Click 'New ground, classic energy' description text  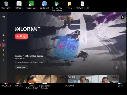[x=29, y=62]
